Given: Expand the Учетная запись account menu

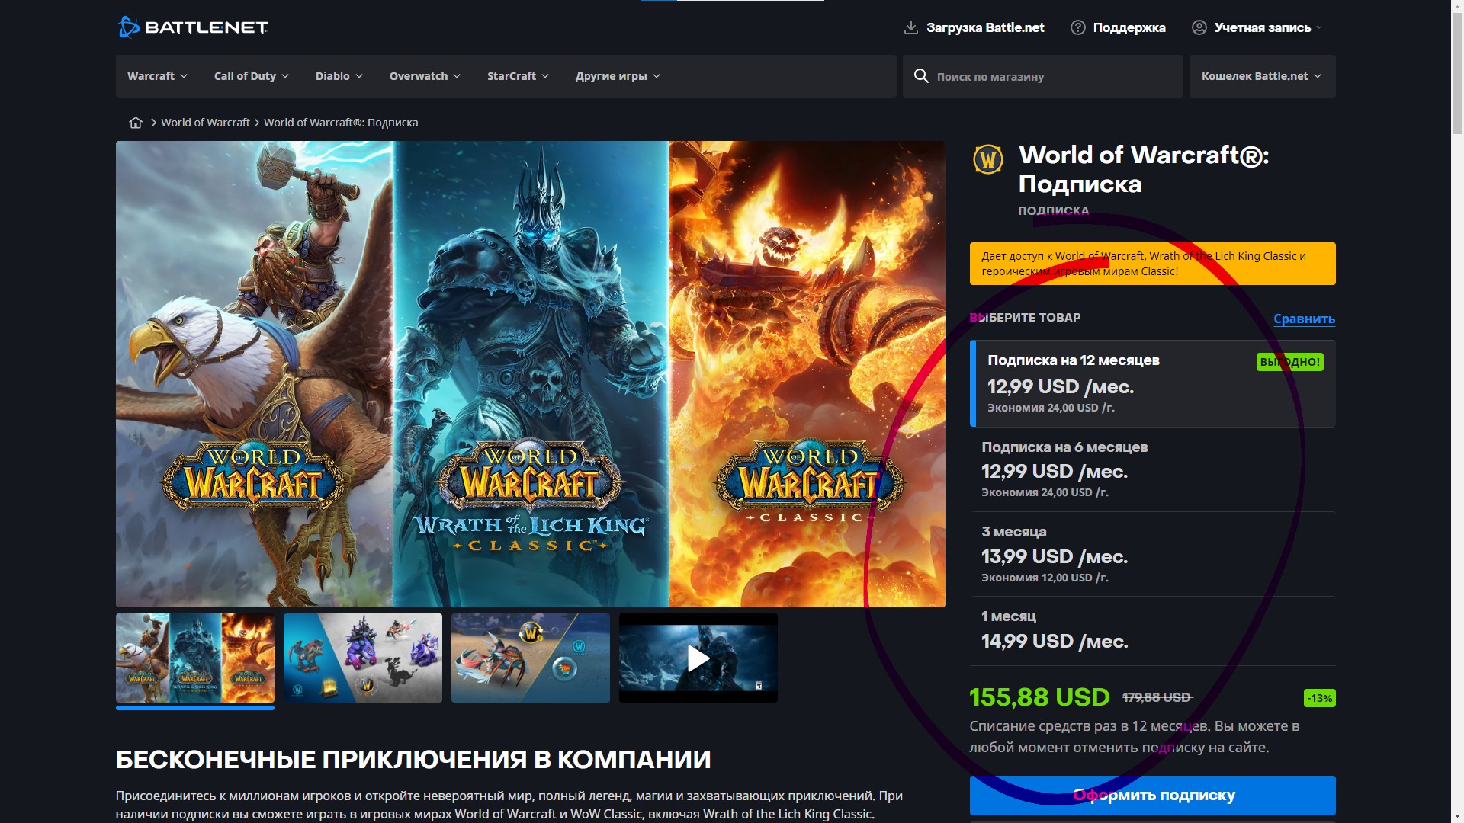Looking at the screenshot, I should (1257, 27).
